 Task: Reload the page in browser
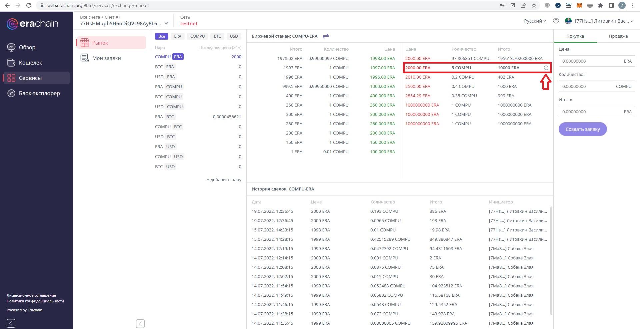pos(29,5)
